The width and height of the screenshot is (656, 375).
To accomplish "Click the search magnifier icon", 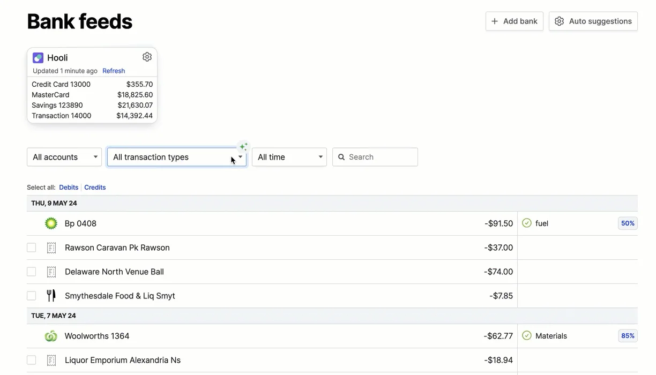I will pyautogui.click(x=341, y=157).
